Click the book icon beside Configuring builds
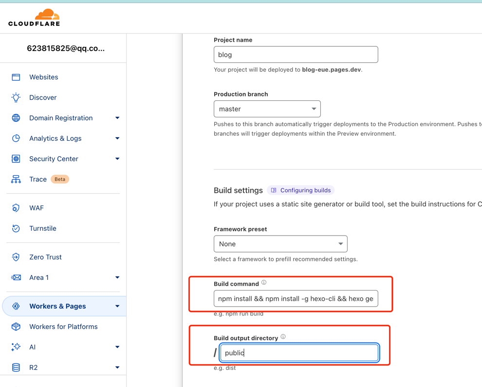 [x=274, y=190]
